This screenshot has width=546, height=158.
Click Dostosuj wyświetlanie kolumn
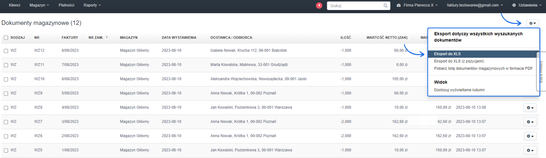point(459,90)
